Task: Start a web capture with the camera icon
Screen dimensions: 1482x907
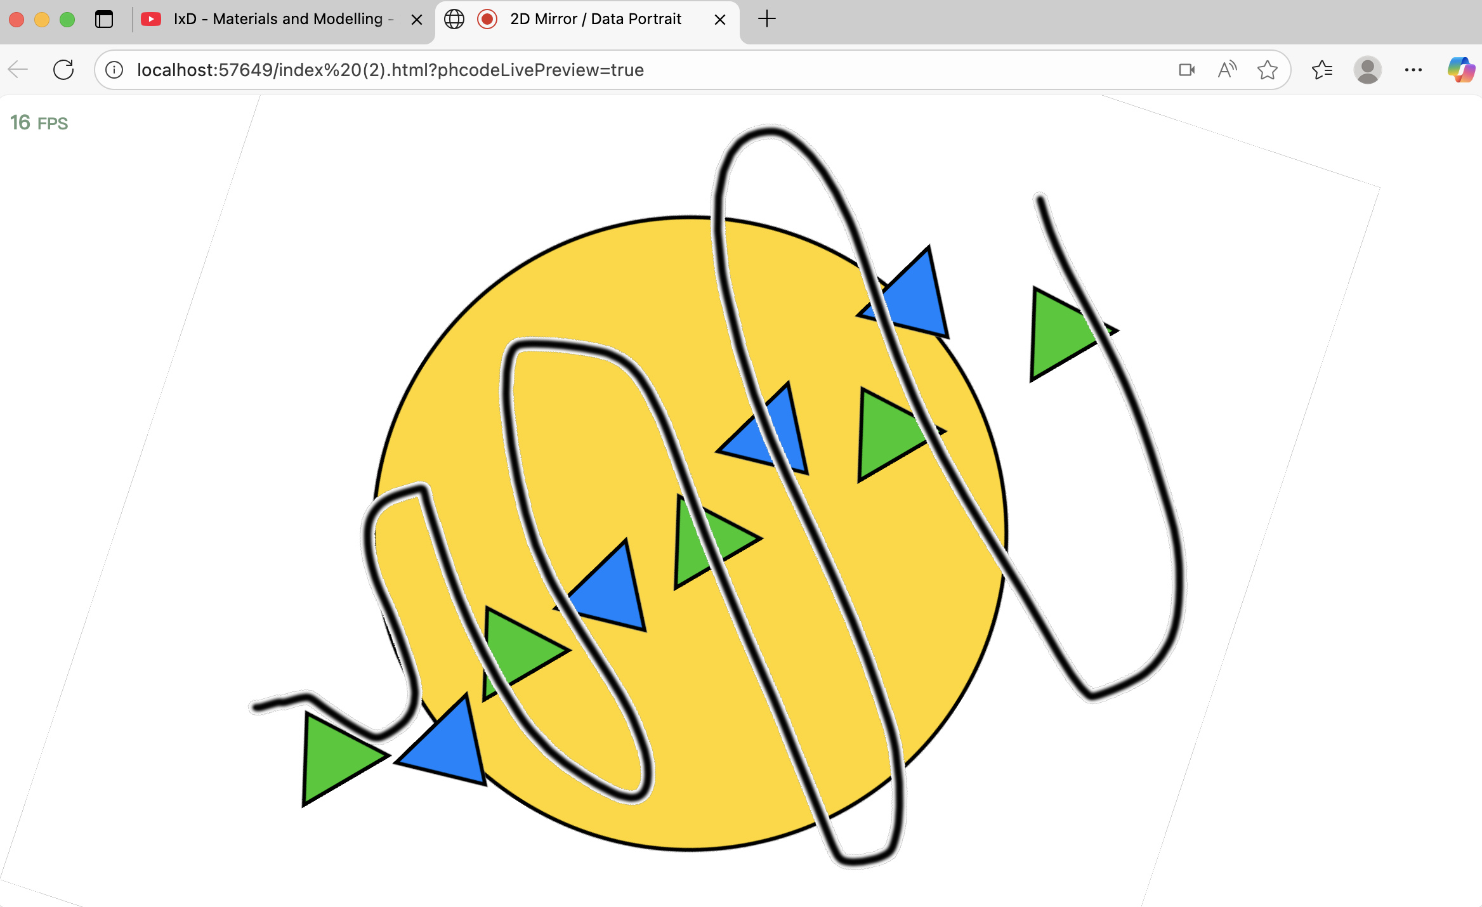Action: (1186, 70)
